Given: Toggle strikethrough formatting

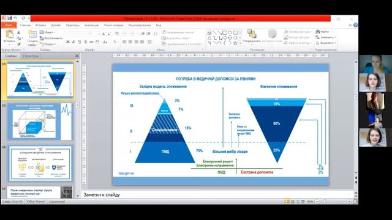Looking at the screenshot, I should point(91,42).
